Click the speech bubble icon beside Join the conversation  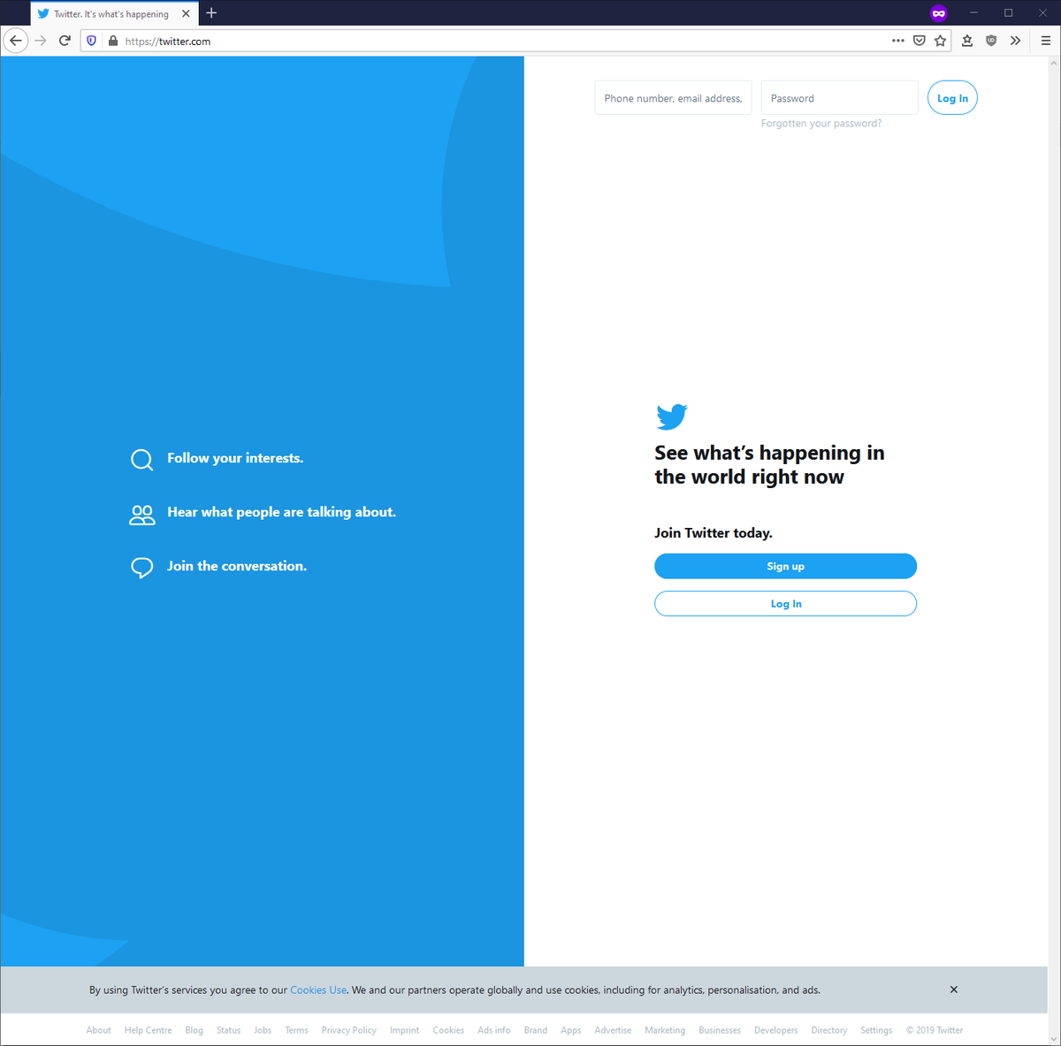point(141,568)
